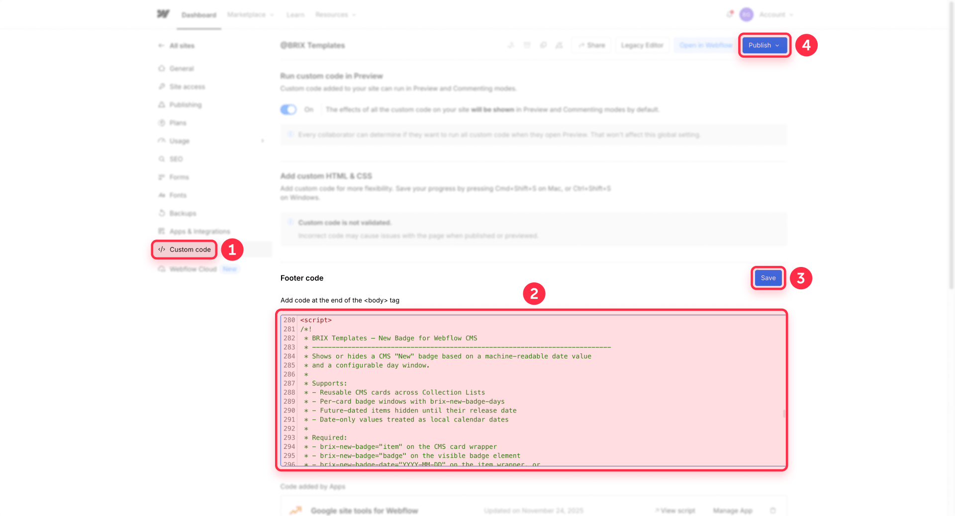
Task: Open the Account dropdown
Action: click(x=776, y=15)
